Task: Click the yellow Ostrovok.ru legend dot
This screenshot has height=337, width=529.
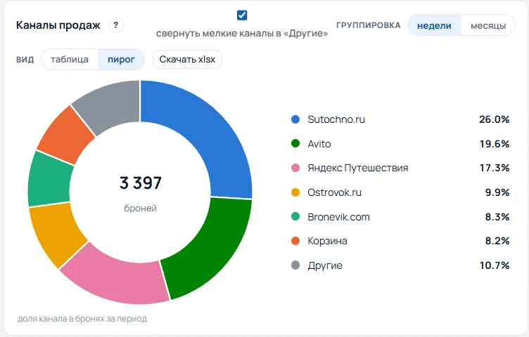Action: [295, 192]
